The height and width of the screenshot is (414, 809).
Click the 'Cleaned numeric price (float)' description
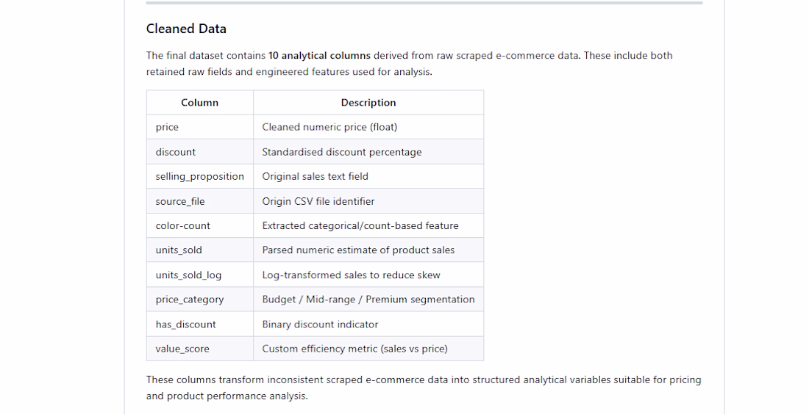tap(368, 127)
